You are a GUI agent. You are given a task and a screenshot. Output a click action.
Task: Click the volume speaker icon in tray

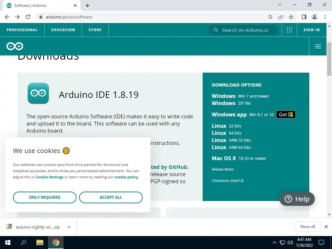(x=290, y=243)
